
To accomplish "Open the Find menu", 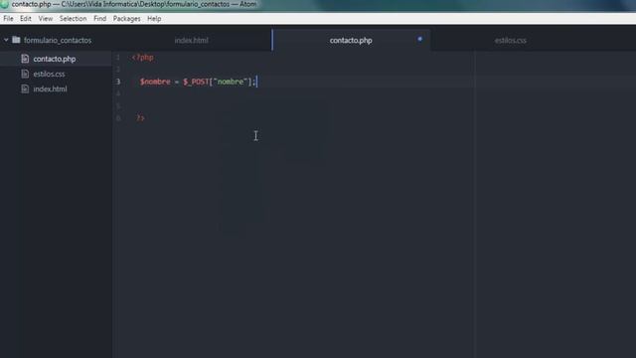I will [x=99, y=19].
